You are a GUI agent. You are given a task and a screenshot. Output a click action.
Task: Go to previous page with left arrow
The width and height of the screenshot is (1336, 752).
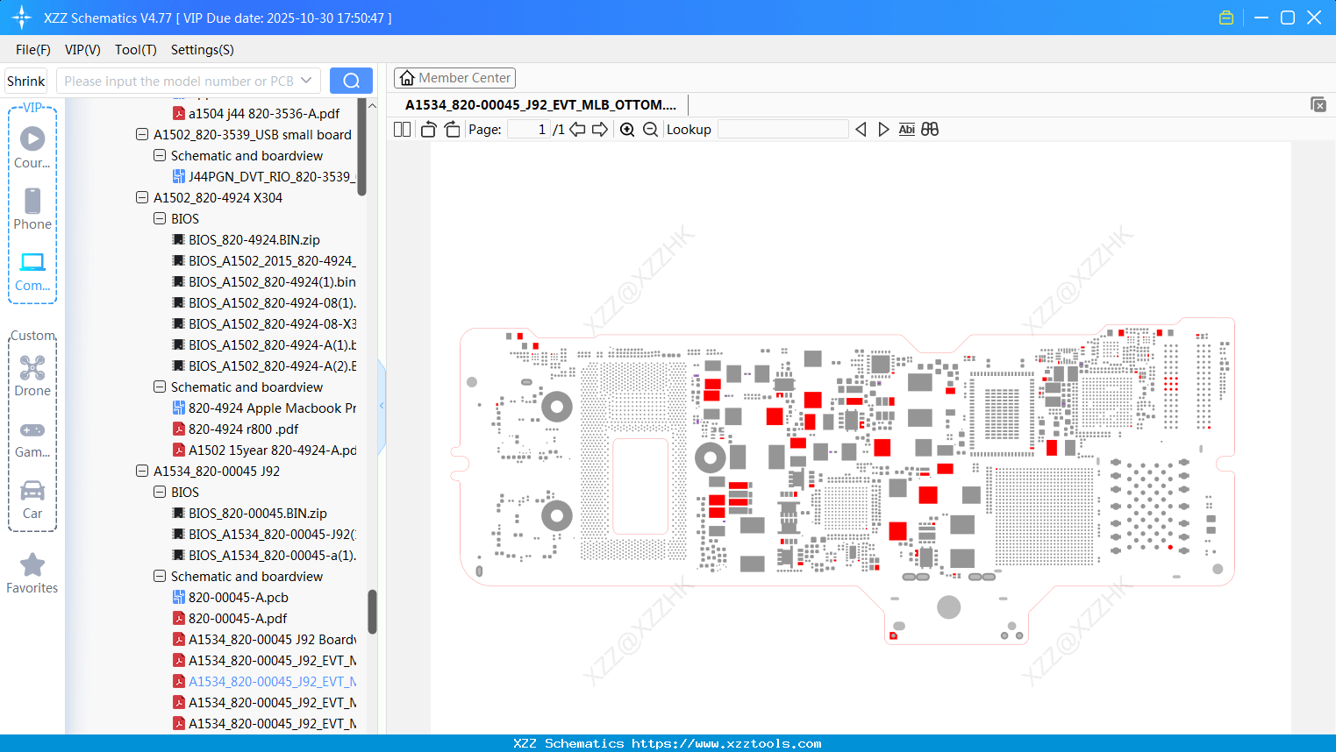(577, 130)
